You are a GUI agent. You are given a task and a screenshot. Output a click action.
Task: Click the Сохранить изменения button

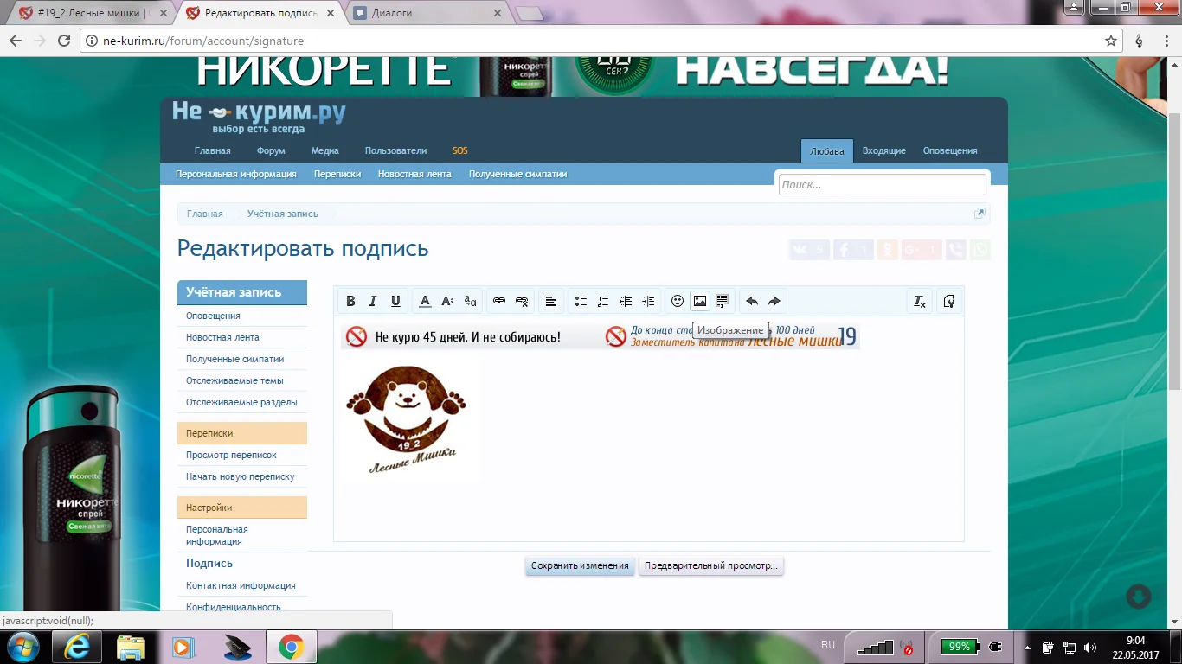[x=580, y=566]
